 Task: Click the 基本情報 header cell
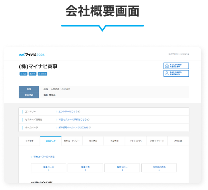[x=29, y=95]
